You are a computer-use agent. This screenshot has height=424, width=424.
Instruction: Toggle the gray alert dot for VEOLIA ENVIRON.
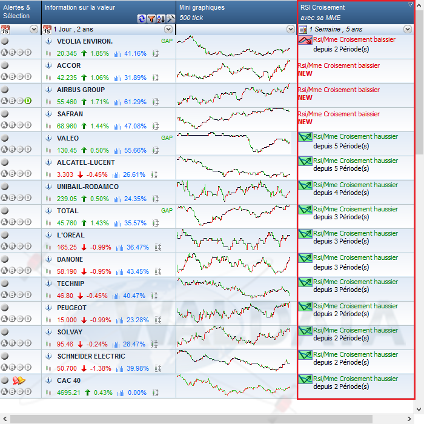pos(5,41)
